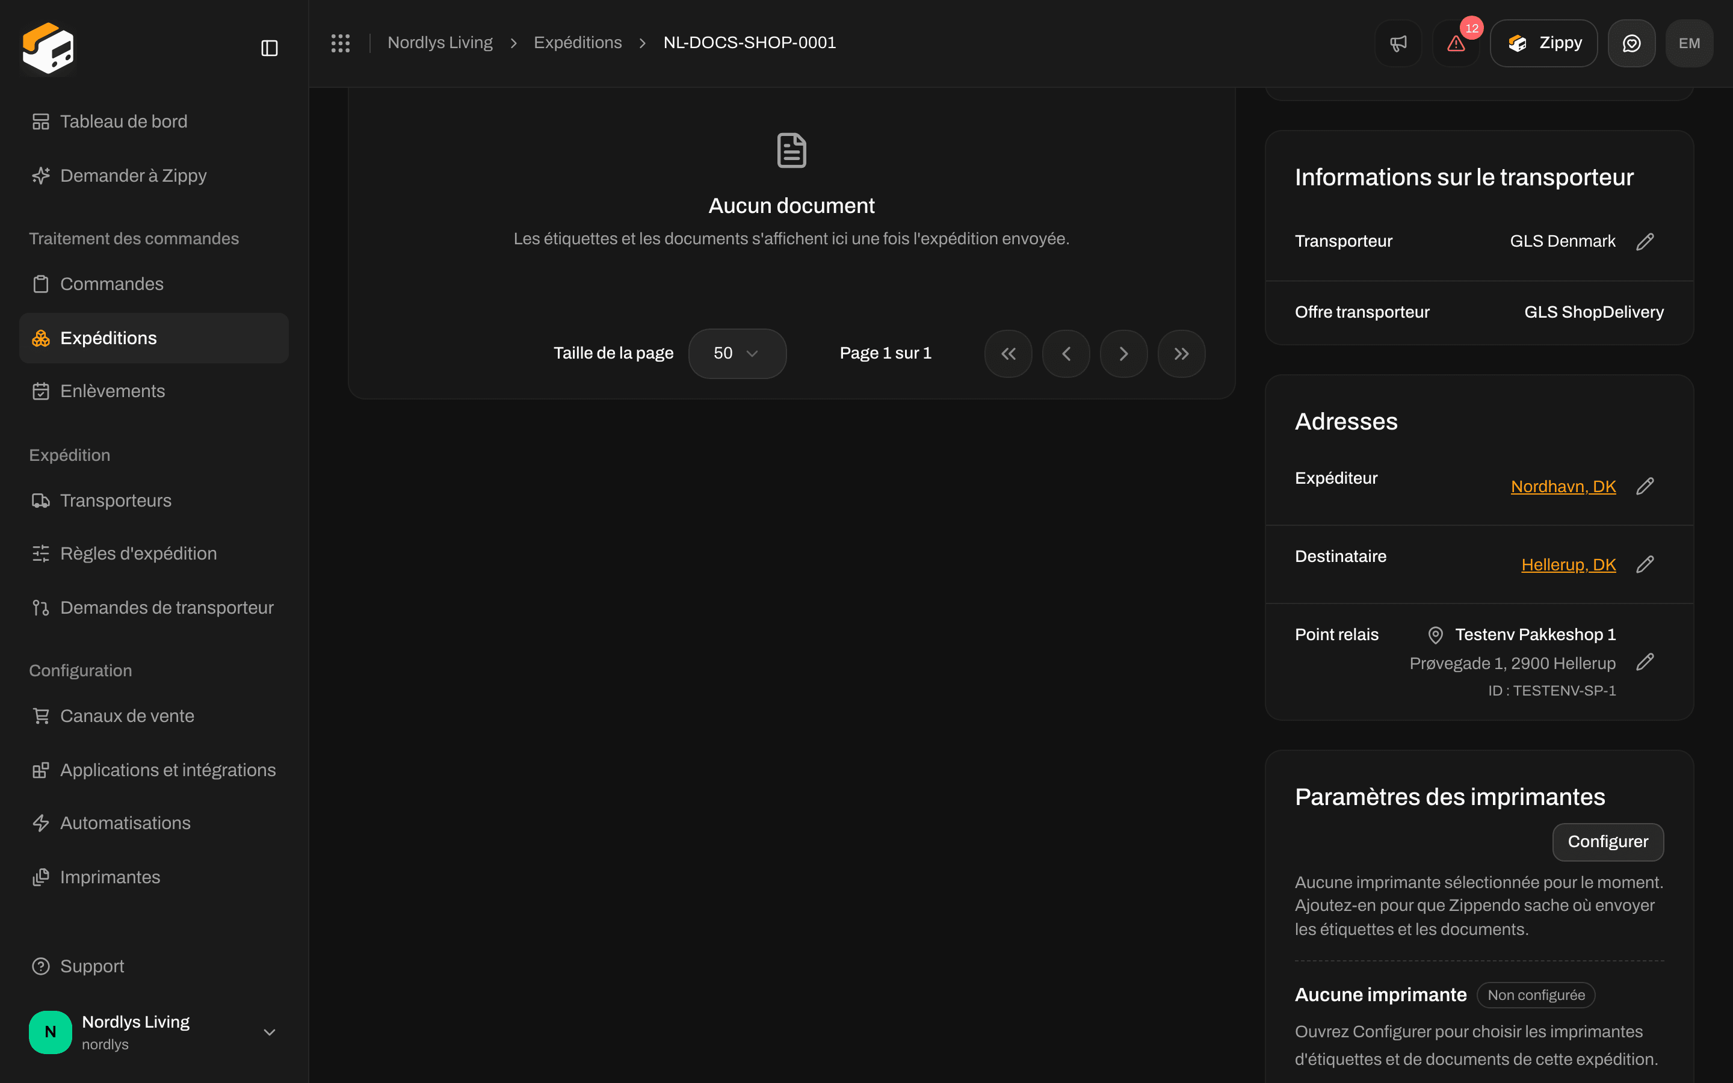Click Page 1 sur 1 indicator
This screenshot has width=1733, height=1083.
[x=885, y=353]
